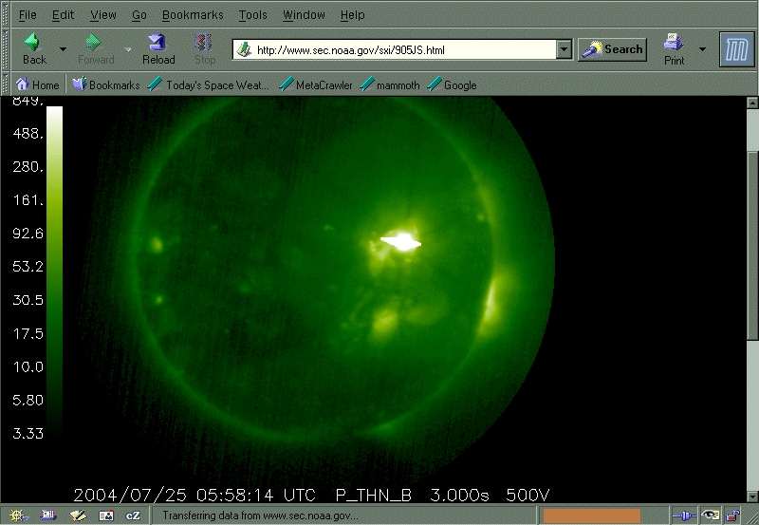Click the security padlock icon

tap(732, 516)
